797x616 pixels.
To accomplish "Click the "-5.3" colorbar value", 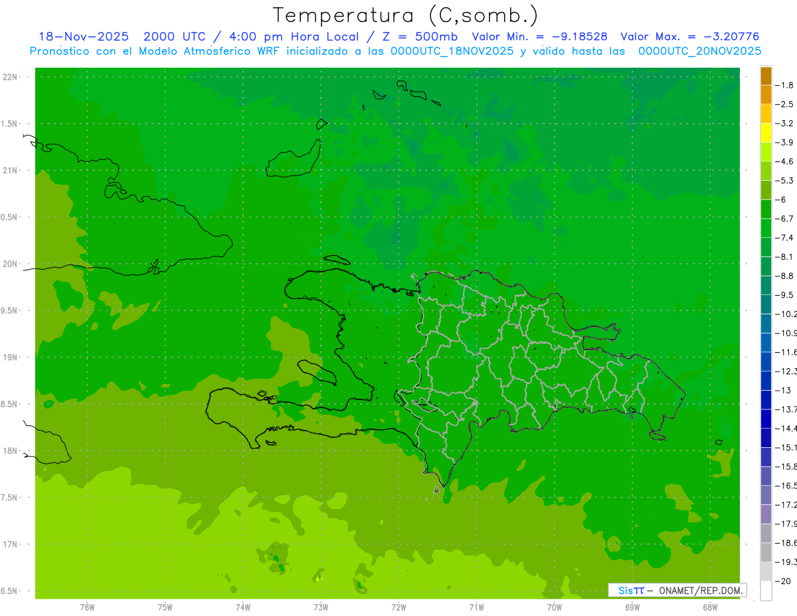I will [x=784, y=180].
